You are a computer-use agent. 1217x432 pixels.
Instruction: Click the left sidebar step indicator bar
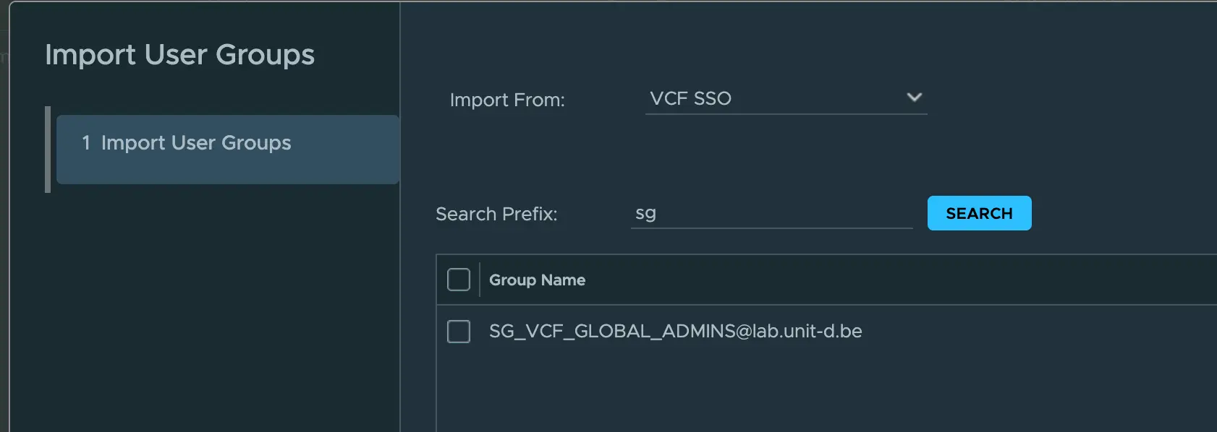point(47,150)
